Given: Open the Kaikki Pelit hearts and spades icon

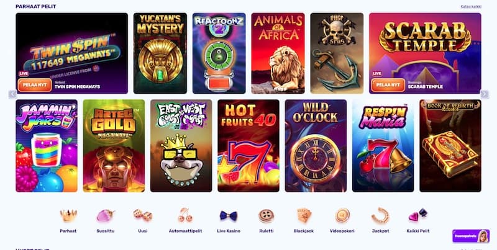Looking at the screenshot, I should pyautogui.click(x=417, y=215).
